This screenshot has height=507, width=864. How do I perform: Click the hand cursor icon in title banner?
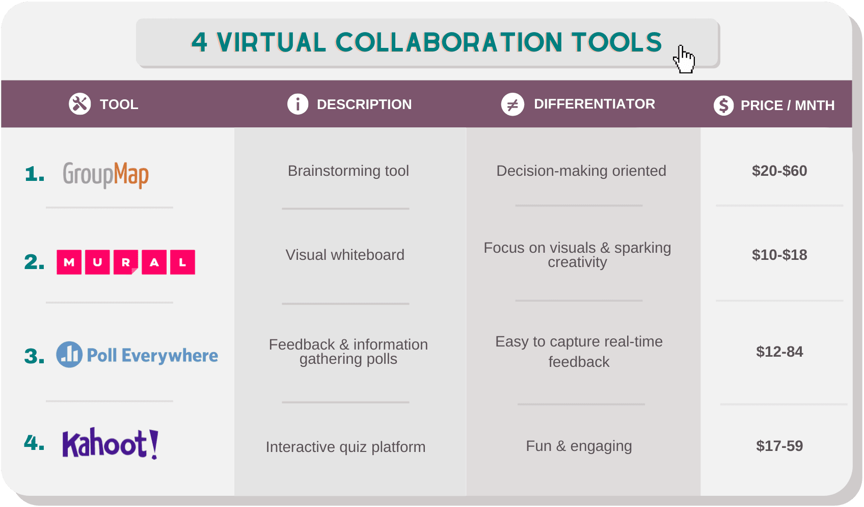coord(684,59)
